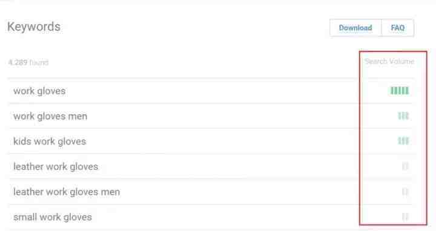Click the faint volume indicator for leather work gloves

click(405, 166)
